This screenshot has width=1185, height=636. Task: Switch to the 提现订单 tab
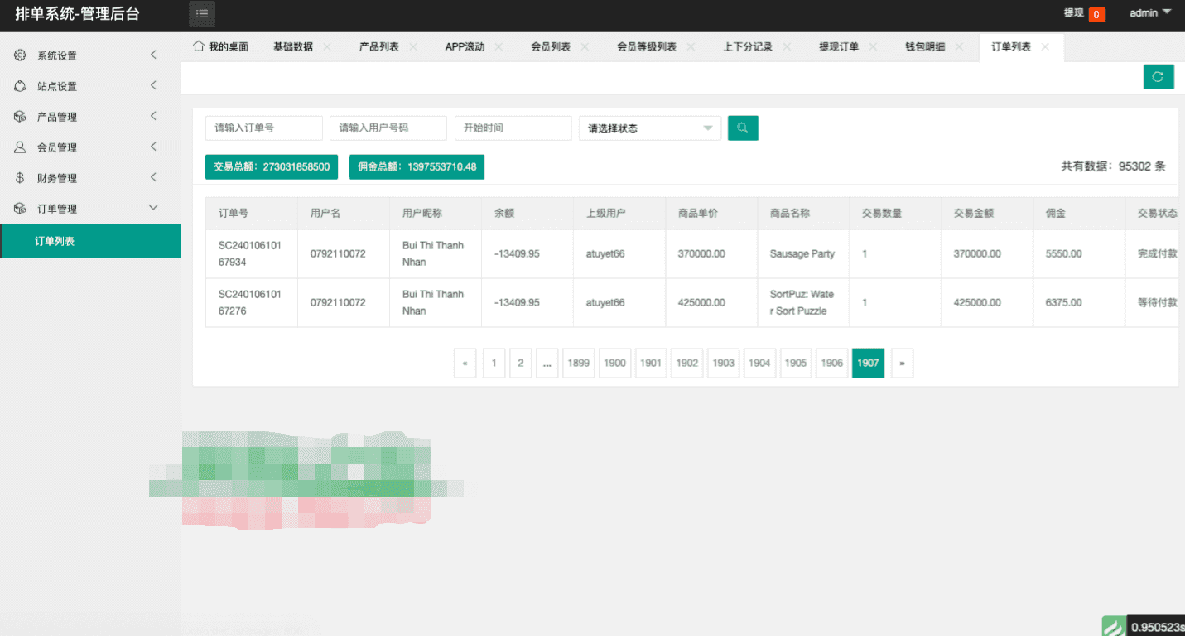[838, 47]
